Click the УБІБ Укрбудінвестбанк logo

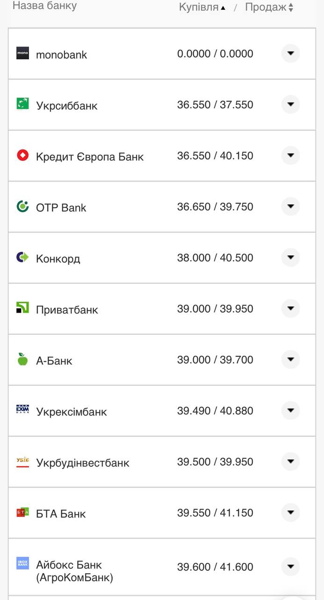click(x=22, y=462)
